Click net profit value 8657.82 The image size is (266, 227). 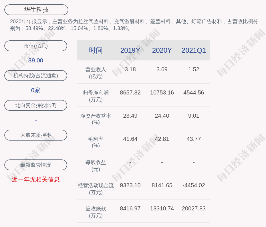click(130, 92)
